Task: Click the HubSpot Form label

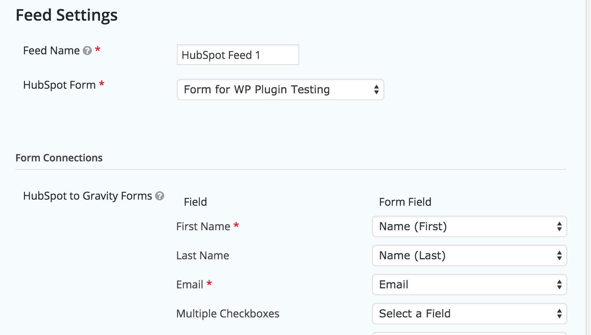Action: coord(59,85)
